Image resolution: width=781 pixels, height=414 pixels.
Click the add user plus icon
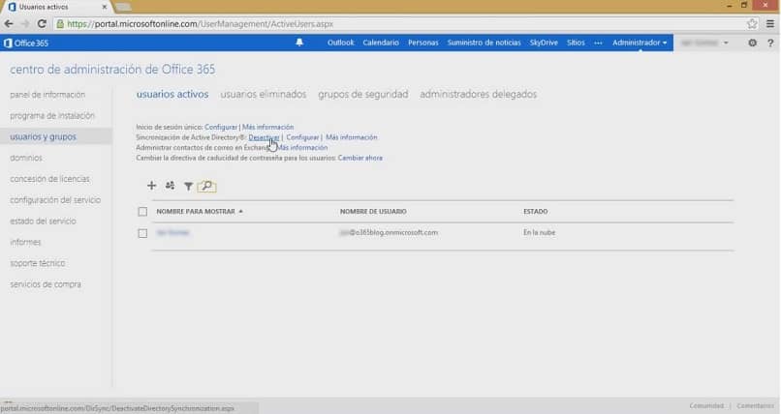[x=151, y=186]
